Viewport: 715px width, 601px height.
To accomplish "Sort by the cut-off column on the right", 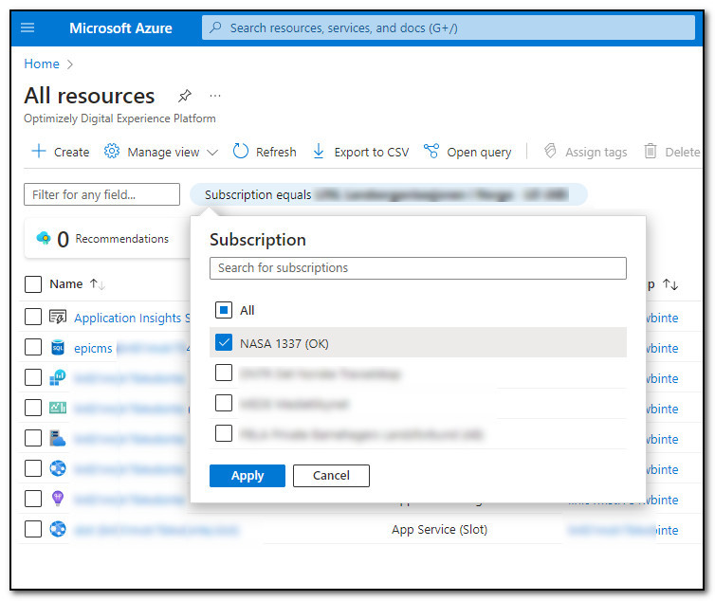I will pos(670,284).
